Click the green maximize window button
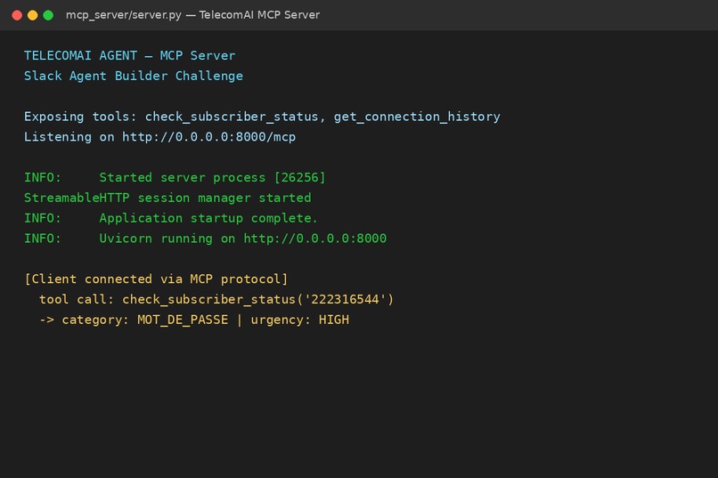Image resolution: width=718 pixels, height=478 pixels. 48,15
